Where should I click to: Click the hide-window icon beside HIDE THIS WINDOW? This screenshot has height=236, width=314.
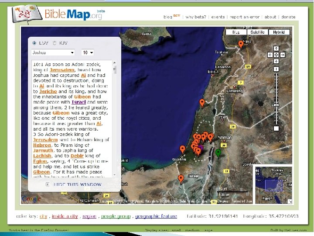tap(48, 184)
